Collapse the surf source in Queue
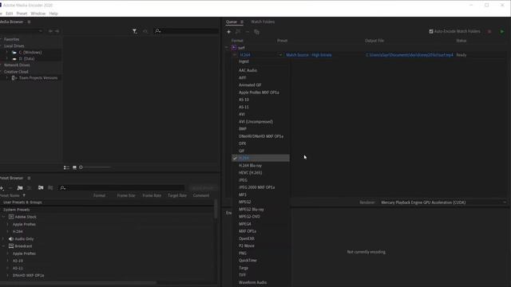 coord(227,48)
